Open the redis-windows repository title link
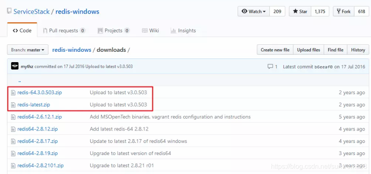371x174 pixels. click(x=77, y=12)
